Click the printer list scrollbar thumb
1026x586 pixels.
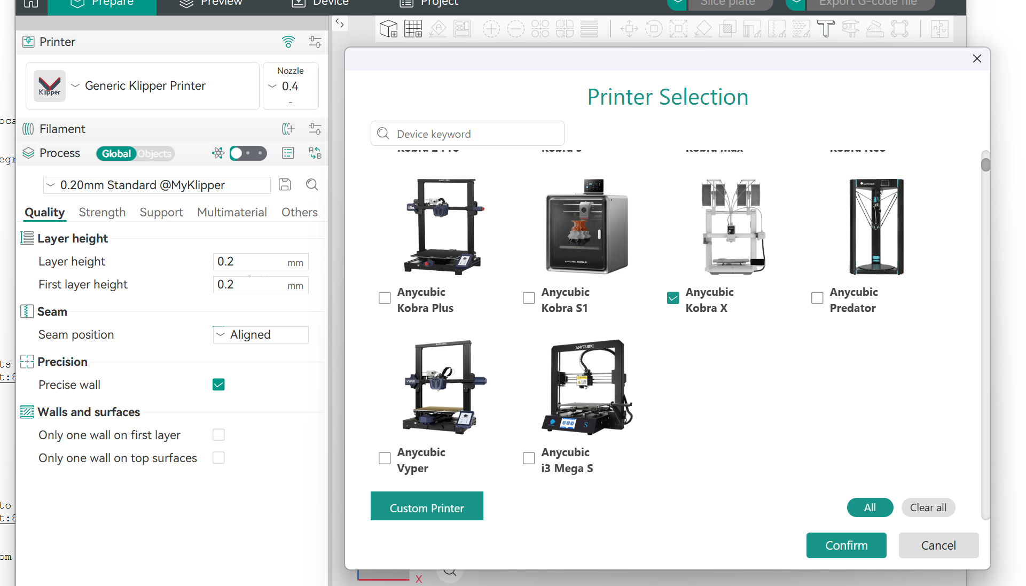986,165
